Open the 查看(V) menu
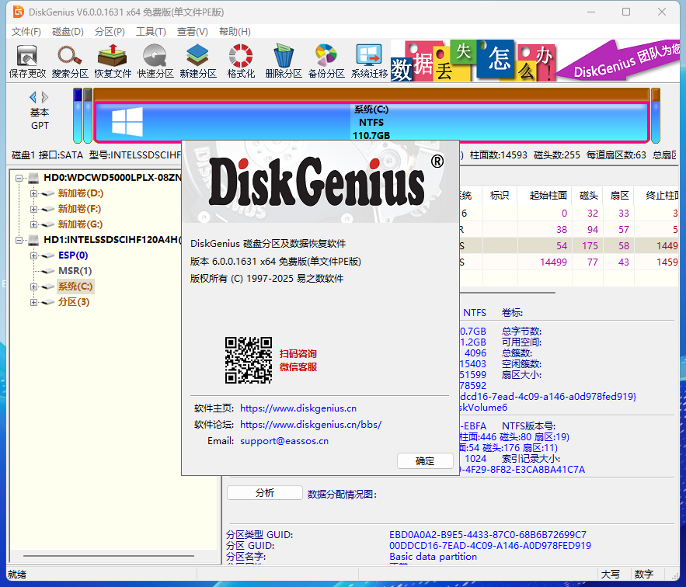The width and height of the screenshot is (686, 587). pos(193,32)
